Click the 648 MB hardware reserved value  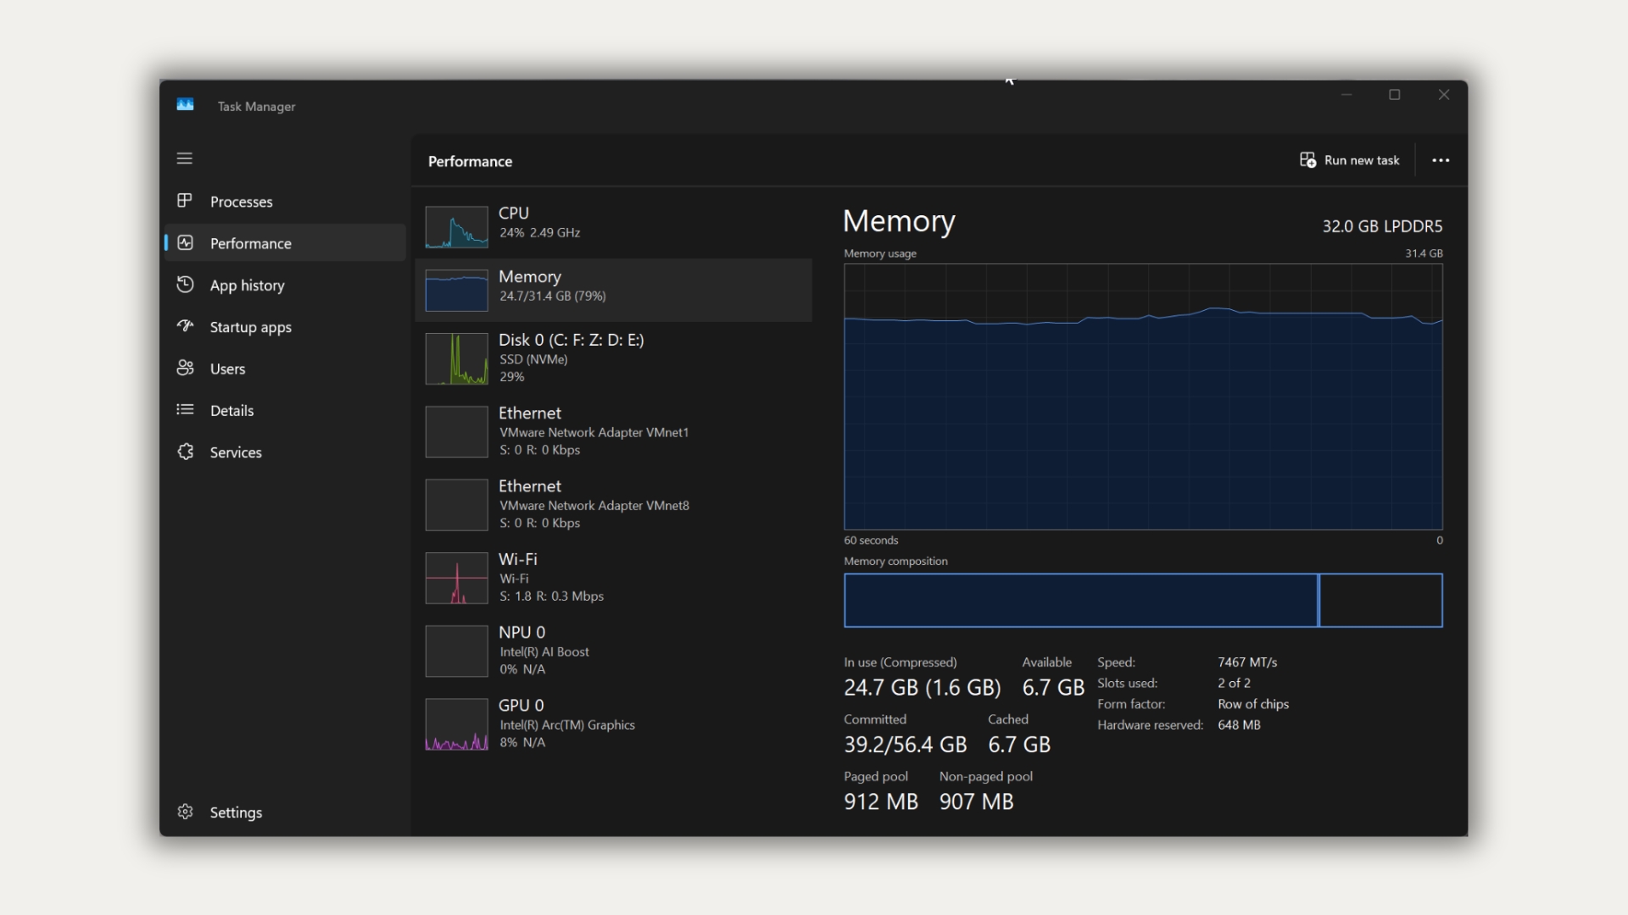tap(1239, 725)
